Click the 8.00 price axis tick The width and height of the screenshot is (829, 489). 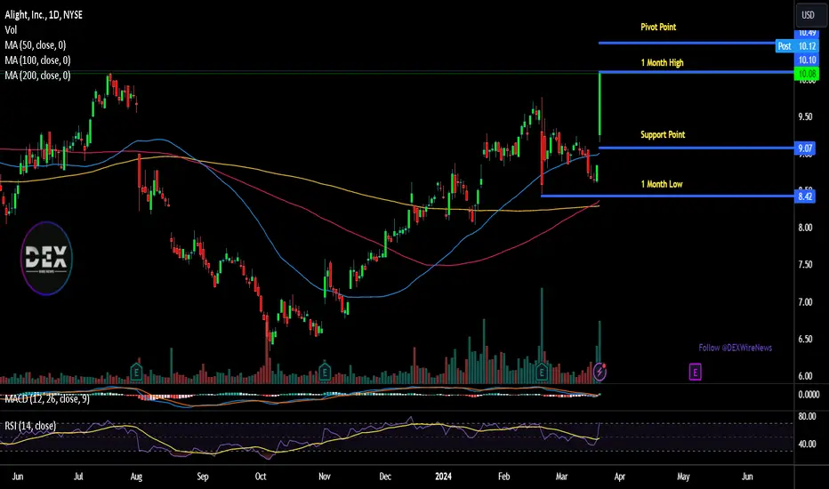[x=805, y=228]
